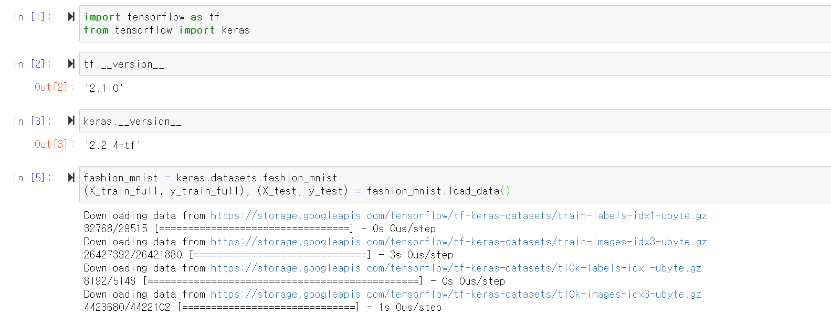Click the fashion_mnist.load_data() code line

(x=297, y=191)
